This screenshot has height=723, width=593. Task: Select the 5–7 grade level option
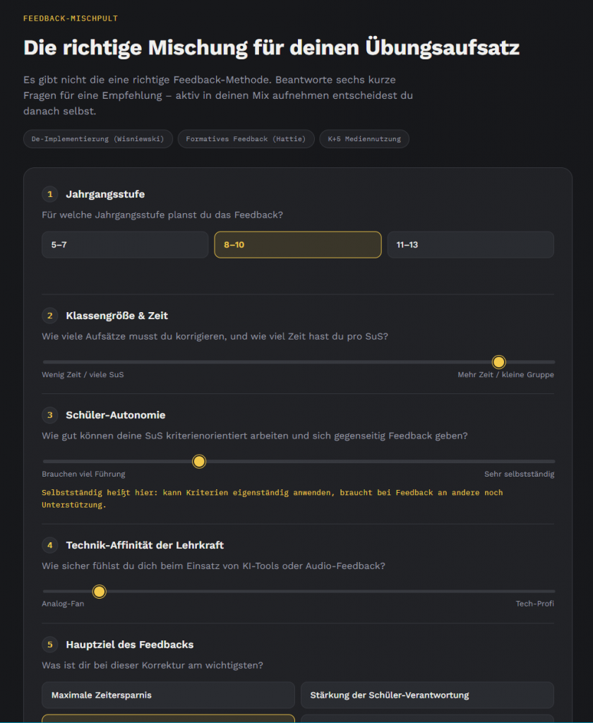(125, 245)
